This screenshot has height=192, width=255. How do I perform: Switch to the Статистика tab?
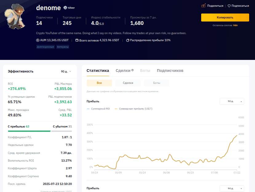(x=98, y=71)
